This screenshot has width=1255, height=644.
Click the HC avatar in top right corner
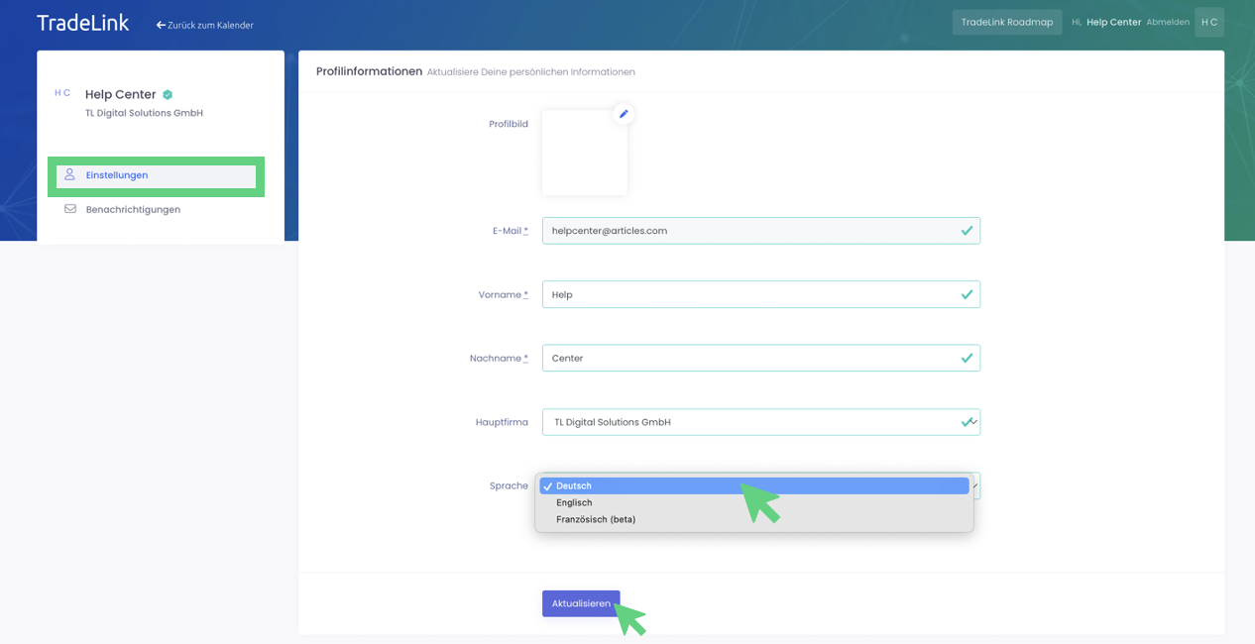pyautogui.click(x=1208, y=22)
